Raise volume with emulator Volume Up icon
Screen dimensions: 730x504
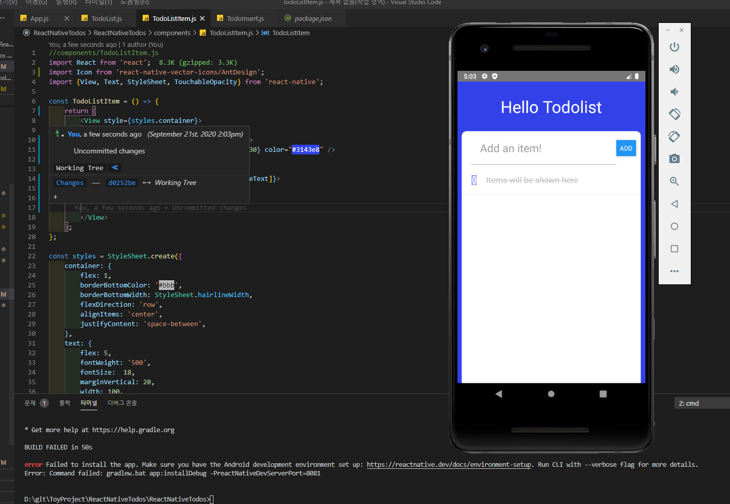tap(674, 69)
